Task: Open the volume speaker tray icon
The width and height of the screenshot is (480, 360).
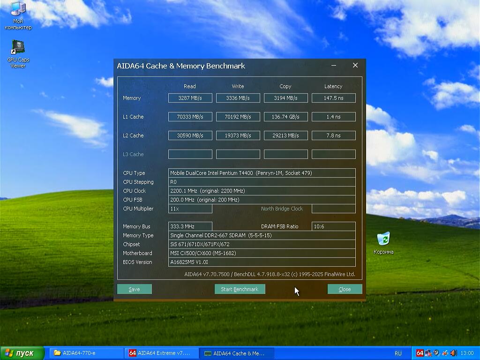Action: click(x=453, y=353)
